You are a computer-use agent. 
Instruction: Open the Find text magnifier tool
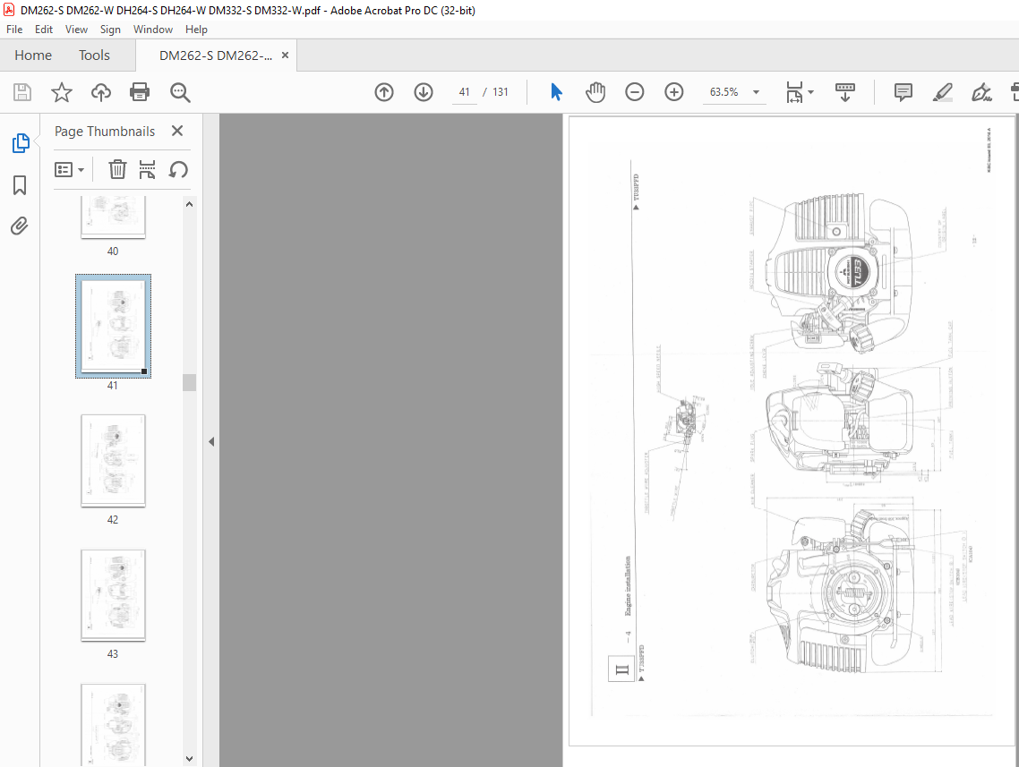click(180, 92)
